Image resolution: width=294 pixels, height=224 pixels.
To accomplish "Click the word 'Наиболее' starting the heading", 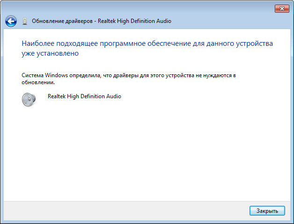I will pyautogui.click(x=37, y=43).
